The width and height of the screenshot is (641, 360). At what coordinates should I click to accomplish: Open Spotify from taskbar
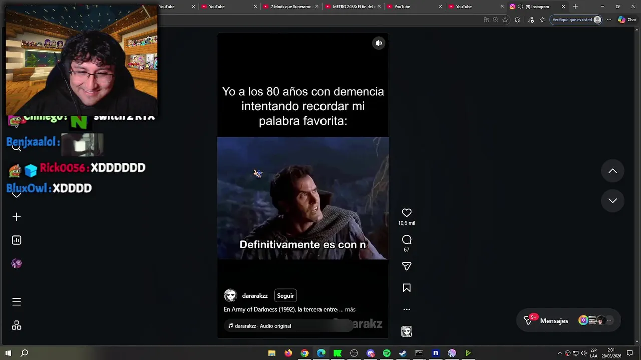(387, 353)
